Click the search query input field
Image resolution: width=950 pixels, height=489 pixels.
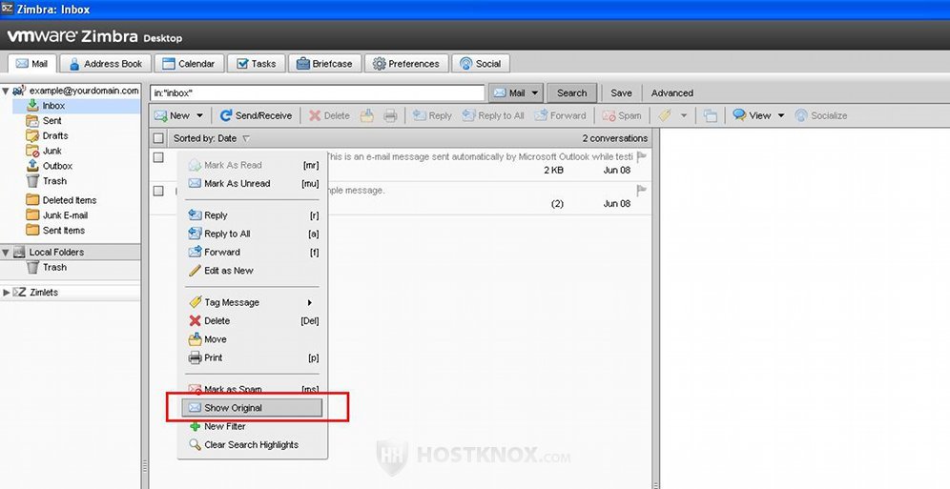(x=317, y=93)
